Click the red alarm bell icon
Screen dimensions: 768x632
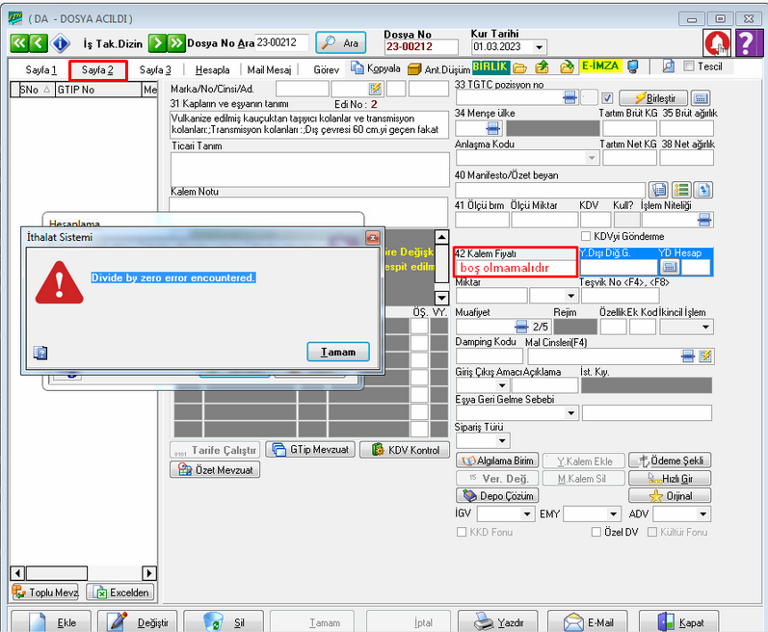[x=717, y=43]
